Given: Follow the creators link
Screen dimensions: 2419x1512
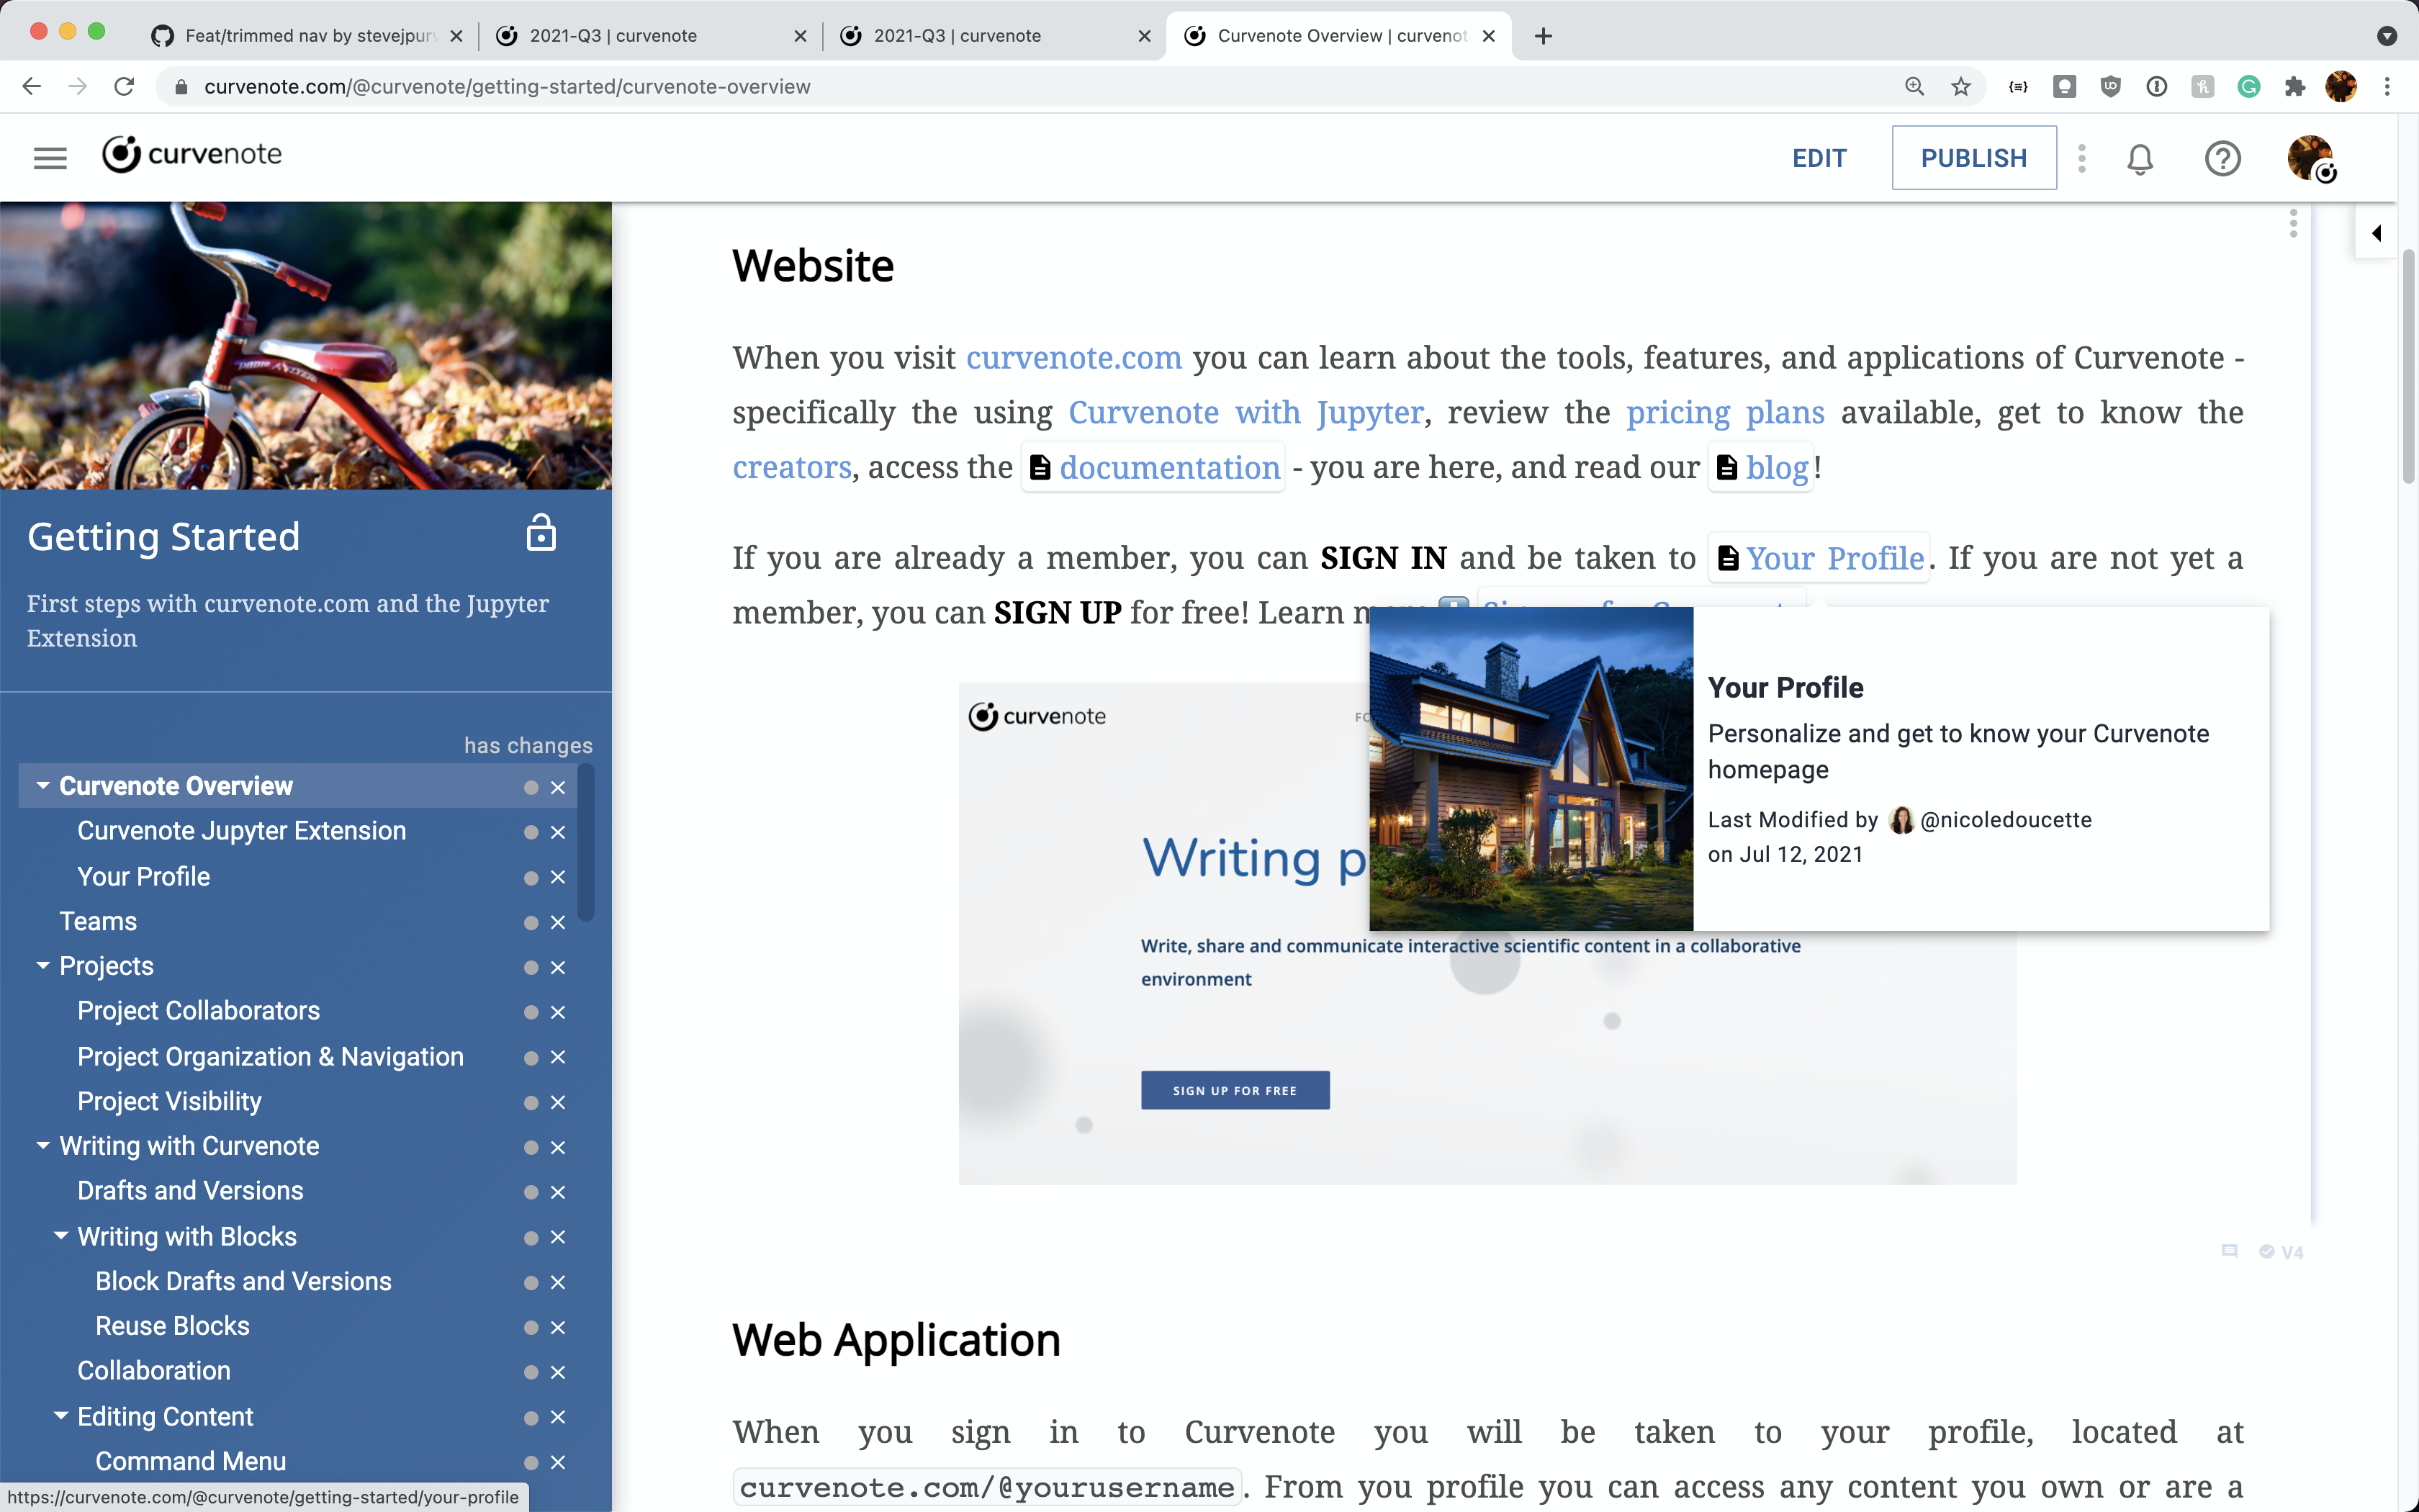Looking at the screenshot, I should pos(792,468).
